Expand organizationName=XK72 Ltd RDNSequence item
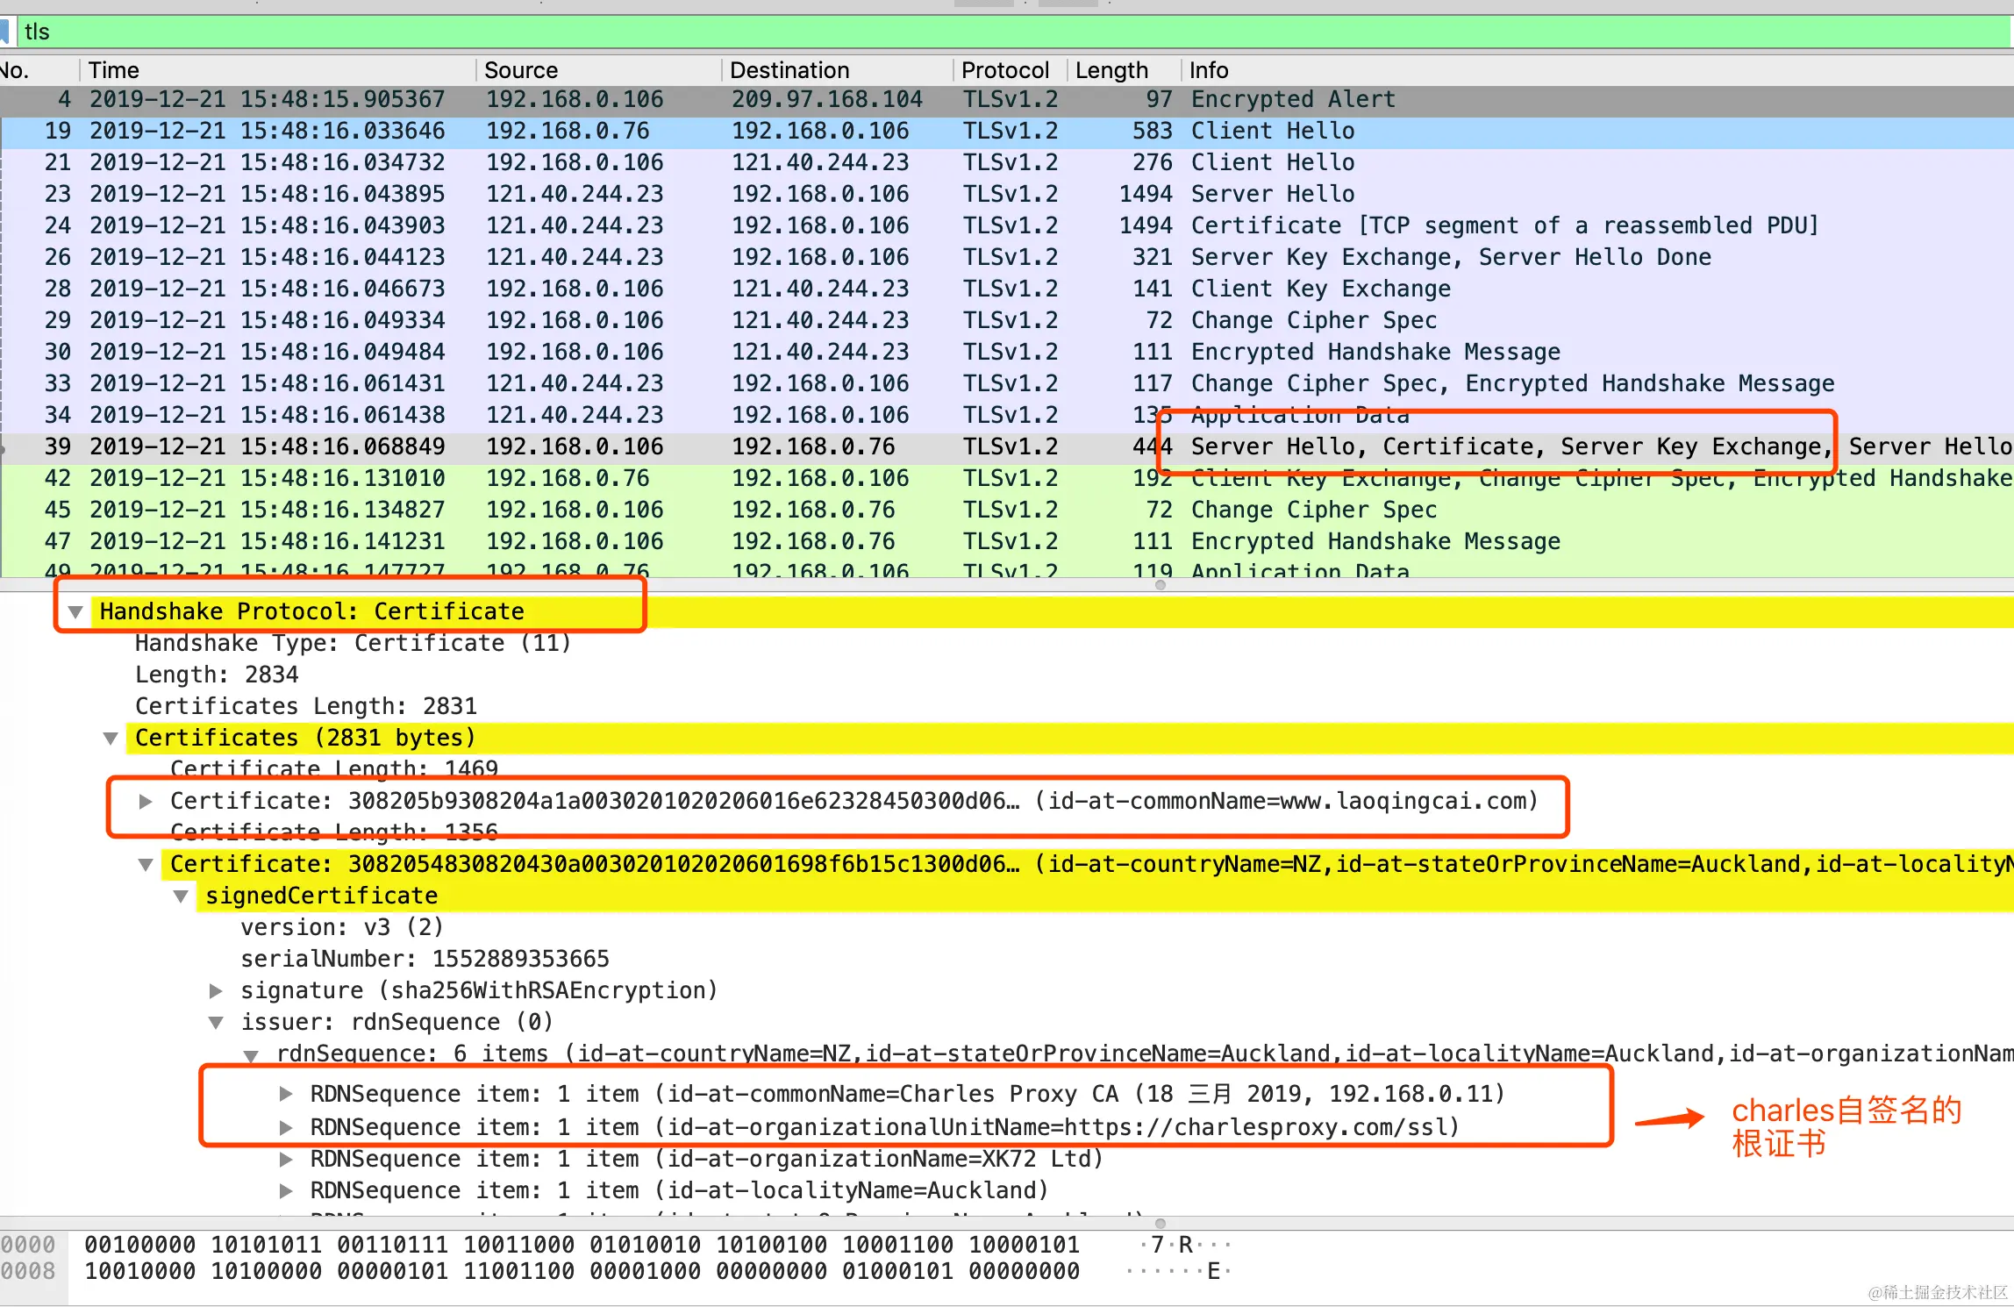This screenshot has height=1307, width=2014. tap(286, 1159)
